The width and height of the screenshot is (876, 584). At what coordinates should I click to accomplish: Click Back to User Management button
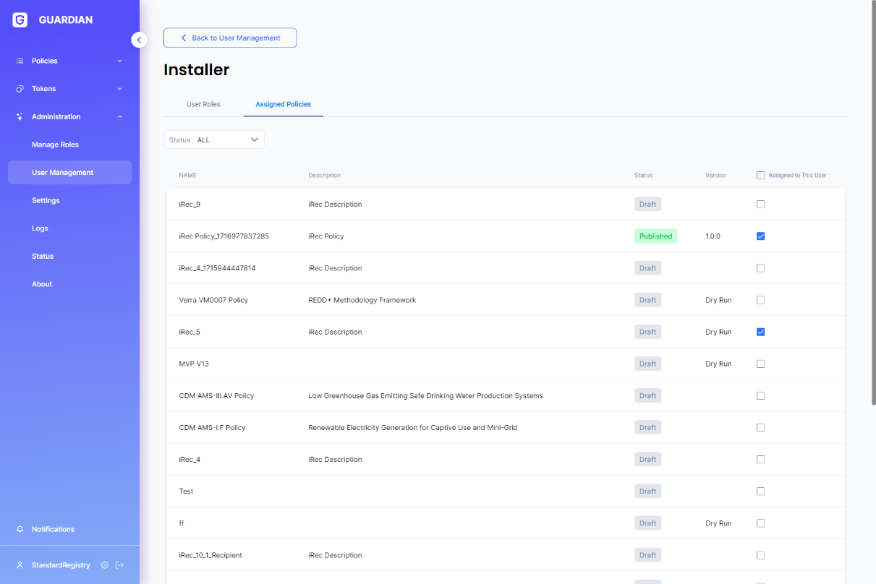(230, 38)
